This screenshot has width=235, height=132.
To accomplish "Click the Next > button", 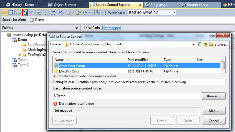I will (x=162, y=121).
